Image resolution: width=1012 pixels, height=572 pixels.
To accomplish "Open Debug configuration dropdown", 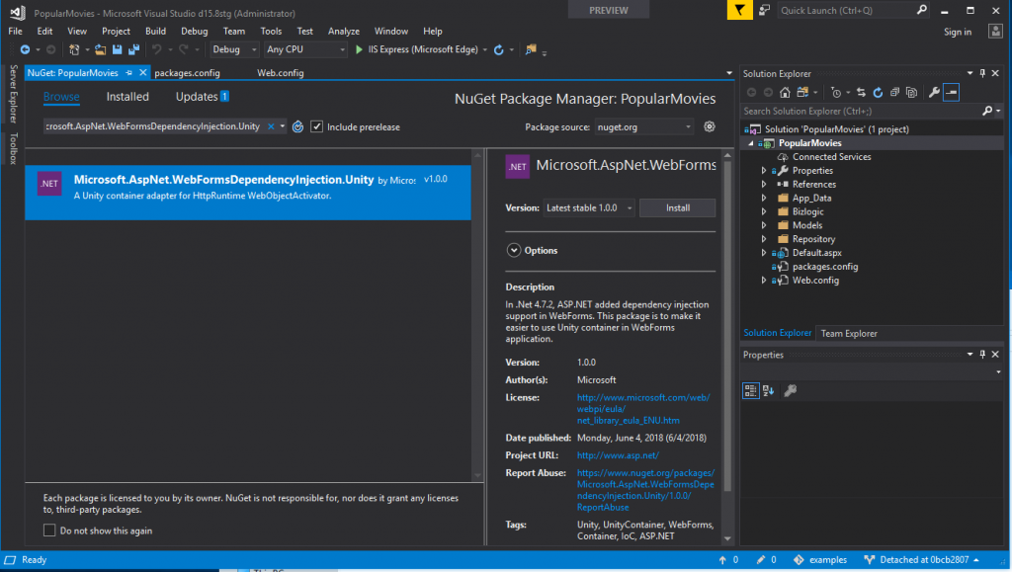I will point(234,49).
